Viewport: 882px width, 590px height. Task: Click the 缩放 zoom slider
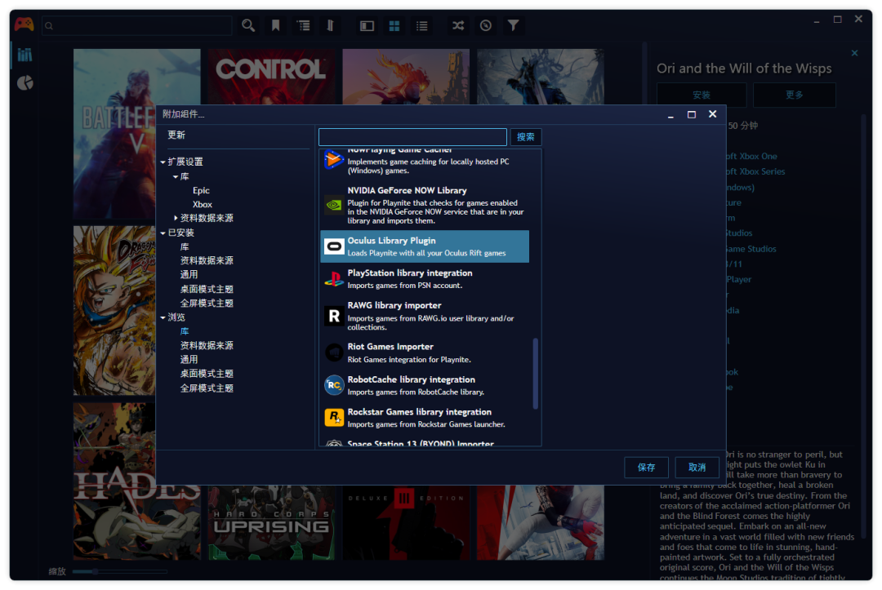click(120, 572)
